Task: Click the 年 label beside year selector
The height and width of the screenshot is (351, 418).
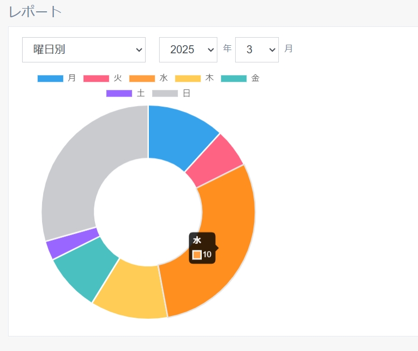Action: pyautogui.click(x=227, y=48)
